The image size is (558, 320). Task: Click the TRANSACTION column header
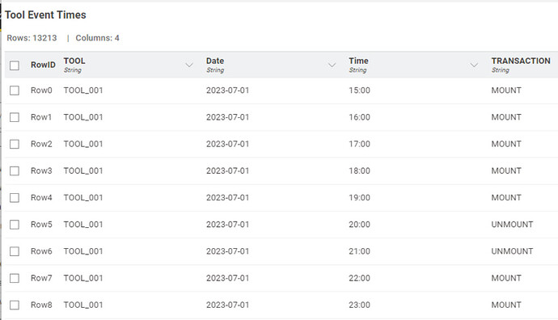pos(521,61)
